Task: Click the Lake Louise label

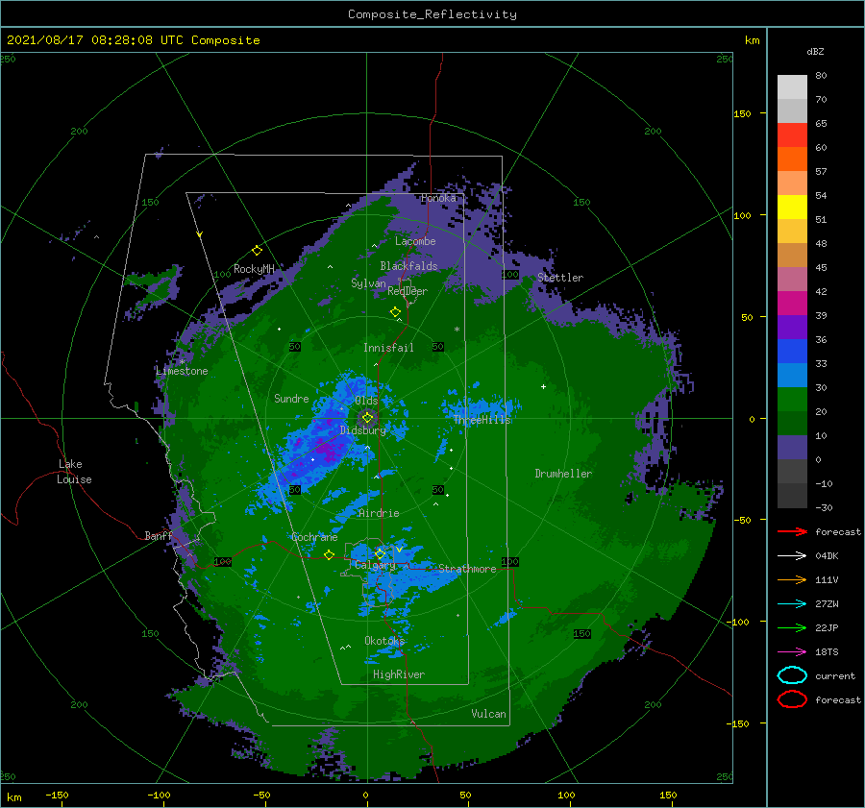Action: tap(74, 472)
